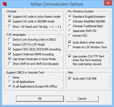Select Korean KSC radio button
The height and width of the screenshot is (107, 114).
coord(70,35)
